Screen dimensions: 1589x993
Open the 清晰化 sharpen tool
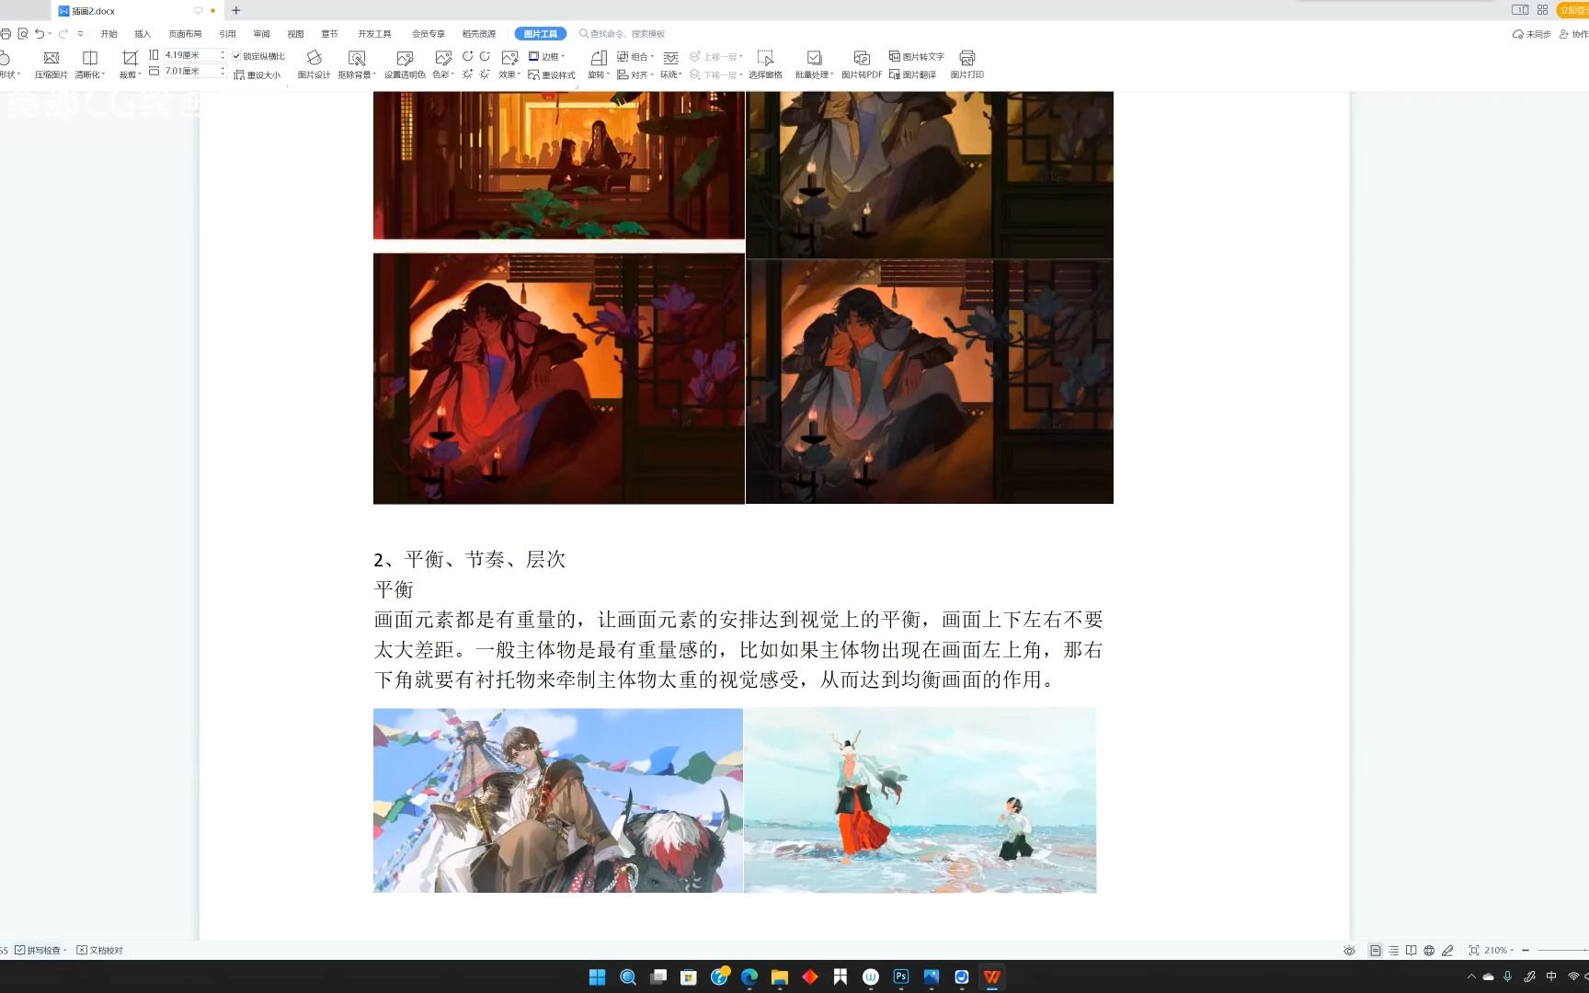point(90,64)
